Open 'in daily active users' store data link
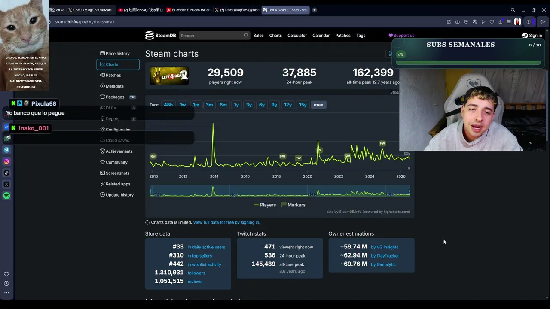 click(x=206, y=247)
